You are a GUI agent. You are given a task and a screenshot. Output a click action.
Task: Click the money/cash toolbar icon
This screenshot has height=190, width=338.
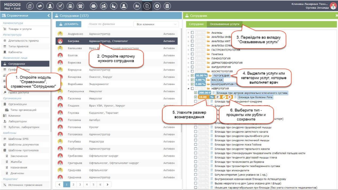[40, 6]
